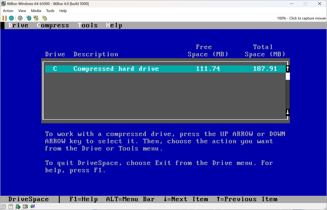Click the drive list scrollbar thumb
The width and height of the screenshot is (327, 210).
(x=288, y=76)
